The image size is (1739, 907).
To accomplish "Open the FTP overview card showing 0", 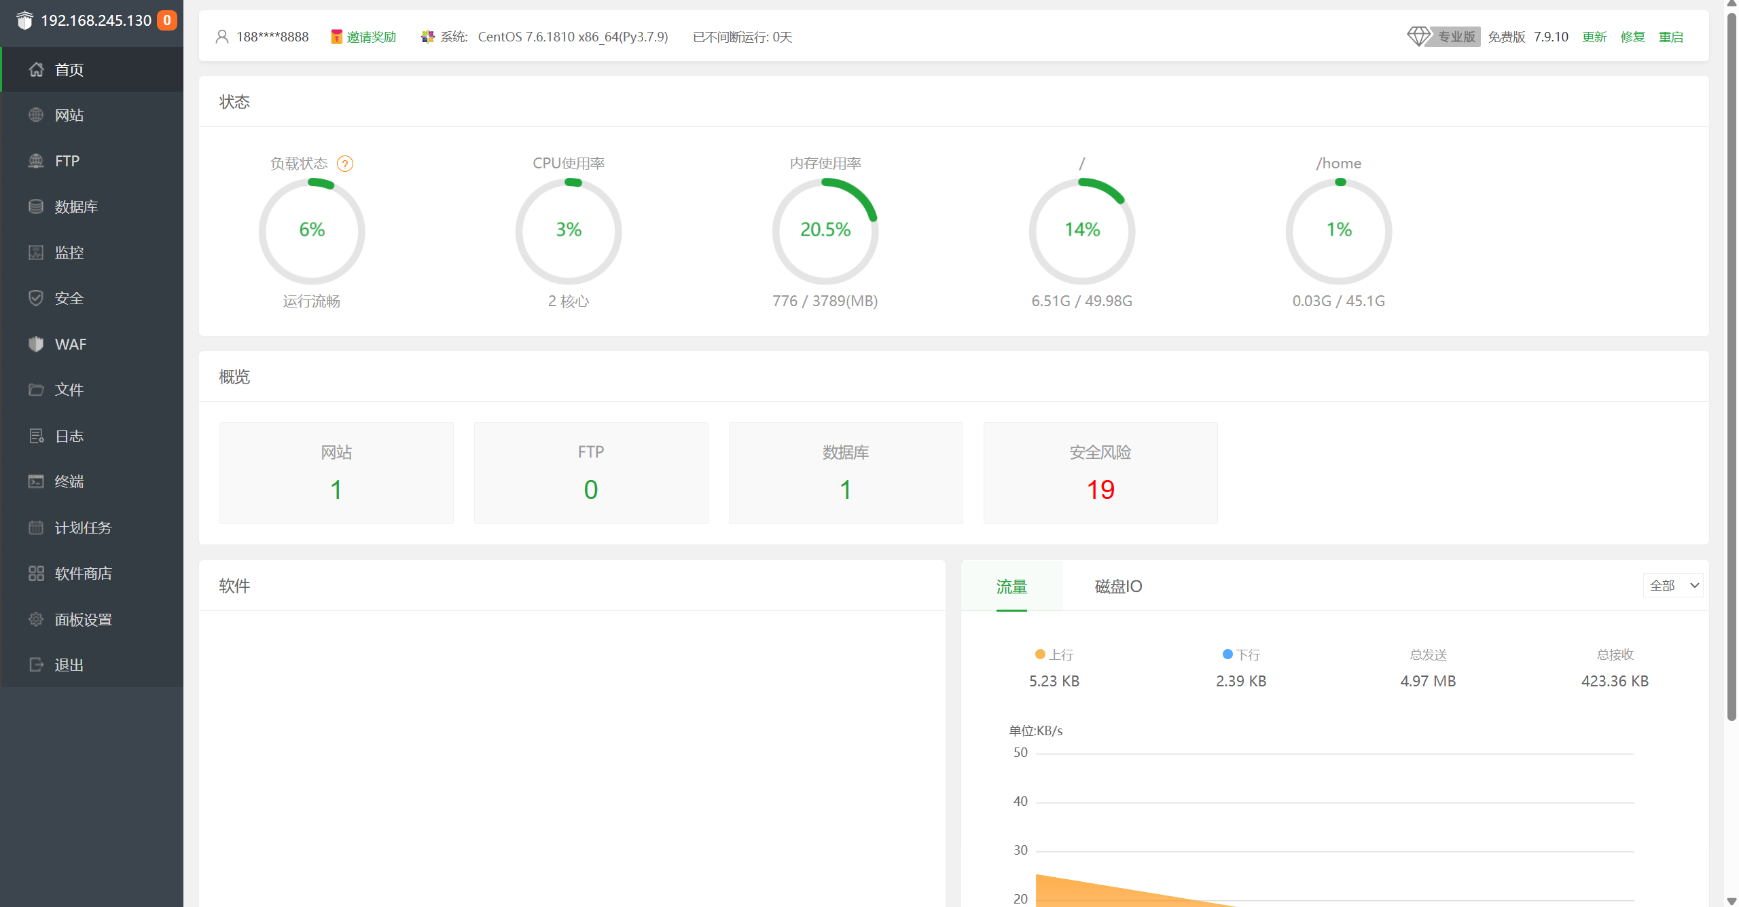I will click(x=591, y=473).
